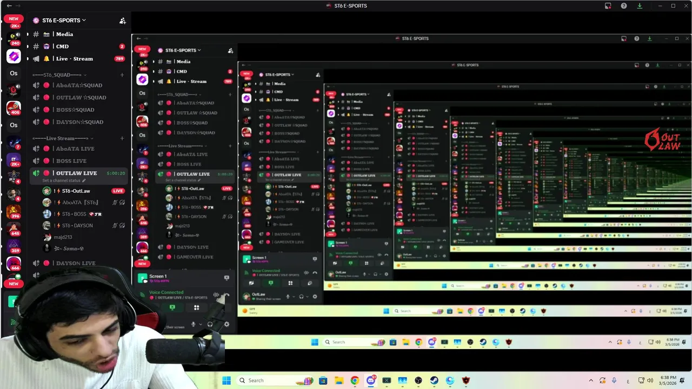Screen dimensions: 692x389
Task: Go back using main title bar back arrow
Action: 9,5
